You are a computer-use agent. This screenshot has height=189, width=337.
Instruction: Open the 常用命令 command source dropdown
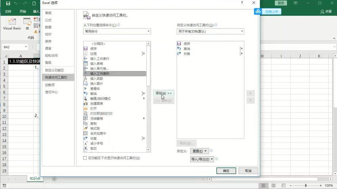pyautogui.click(x=117, y=31)
